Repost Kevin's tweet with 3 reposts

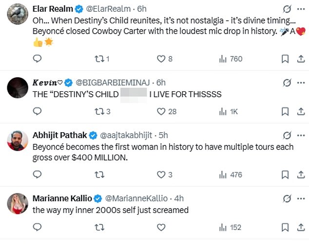pyautogui.click(x=102, y=111)
